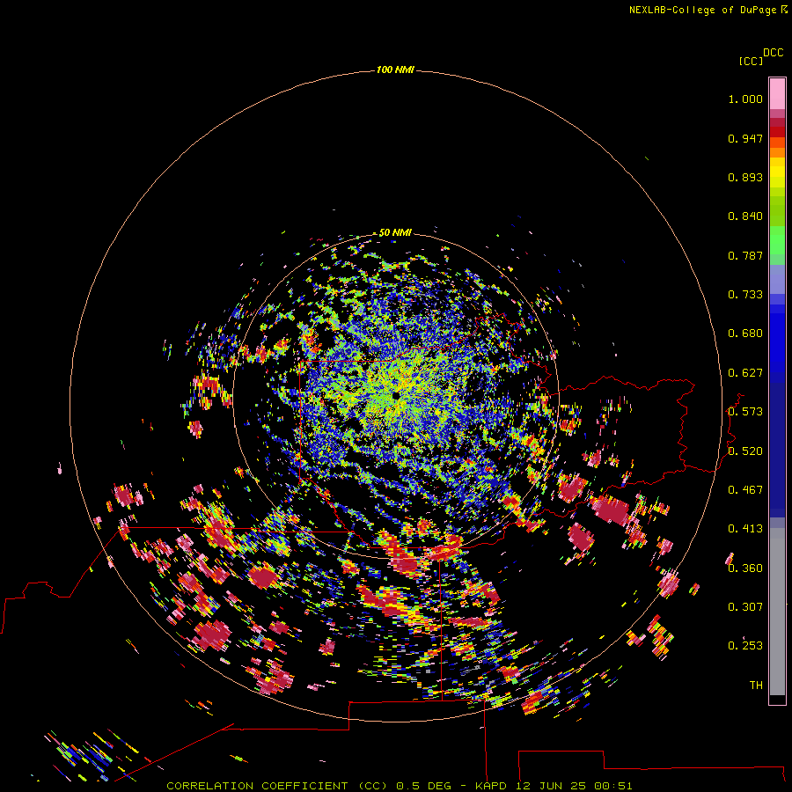Image resolution: width=792 pixels, height=792 pixels.
Task: Click the 0.307 color scale value
Action: click(x=745, y=607)
